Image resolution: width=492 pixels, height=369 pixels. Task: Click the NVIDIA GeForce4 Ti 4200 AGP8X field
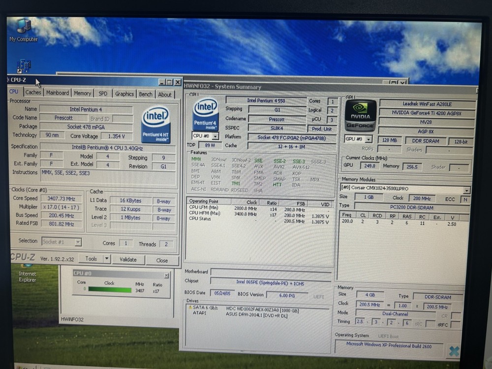point(427,113)
